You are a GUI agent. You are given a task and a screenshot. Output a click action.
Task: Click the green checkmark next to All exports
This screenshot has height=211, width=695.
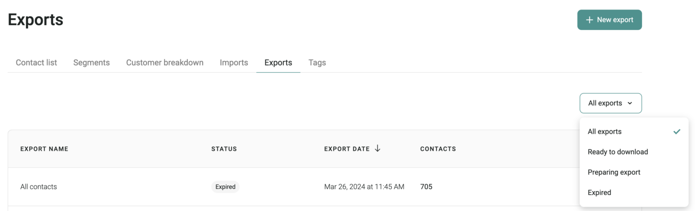(x=677, y=132)
